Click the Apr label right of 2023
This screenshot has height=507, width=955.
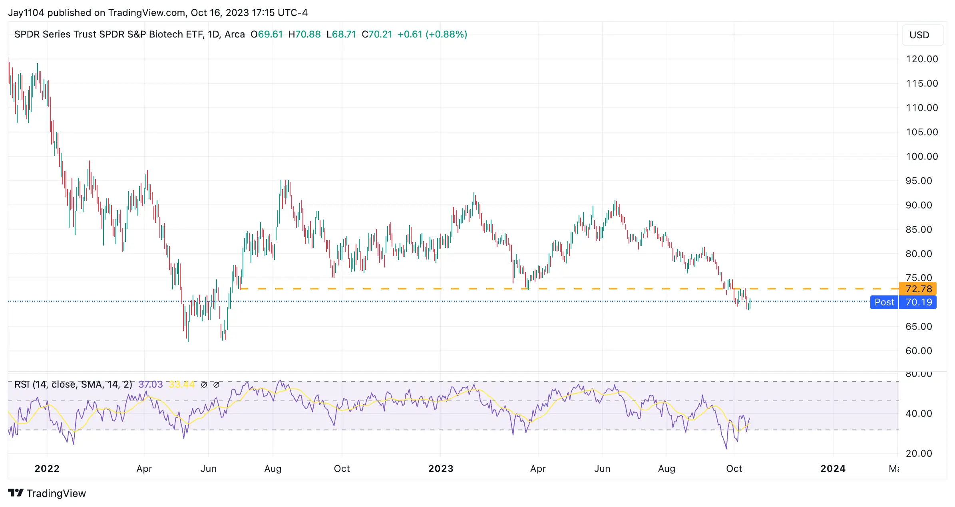[x=538, y=469]
